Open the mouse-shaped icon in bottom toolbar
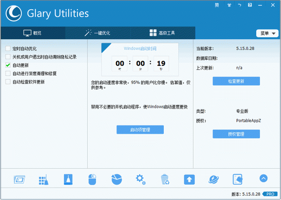This screenshot has width=281, height=200. [92, 179]
